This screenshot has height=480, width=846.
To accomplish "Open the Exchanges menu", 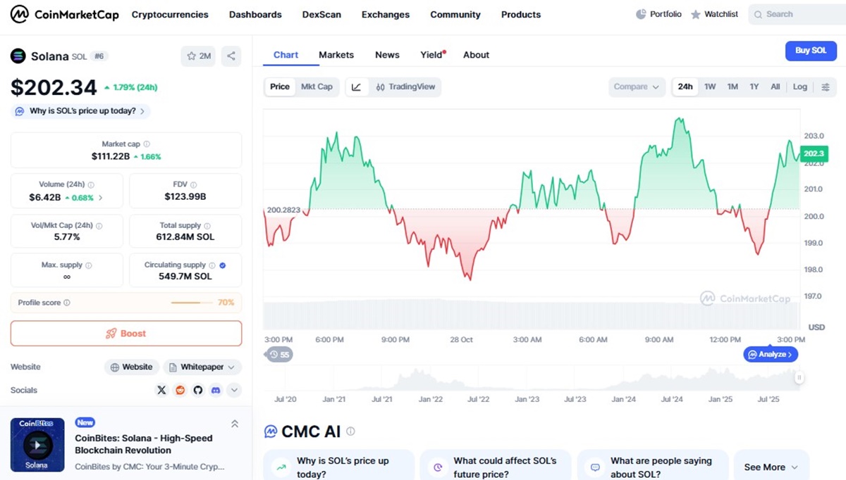I will click(x=386, y=15).
